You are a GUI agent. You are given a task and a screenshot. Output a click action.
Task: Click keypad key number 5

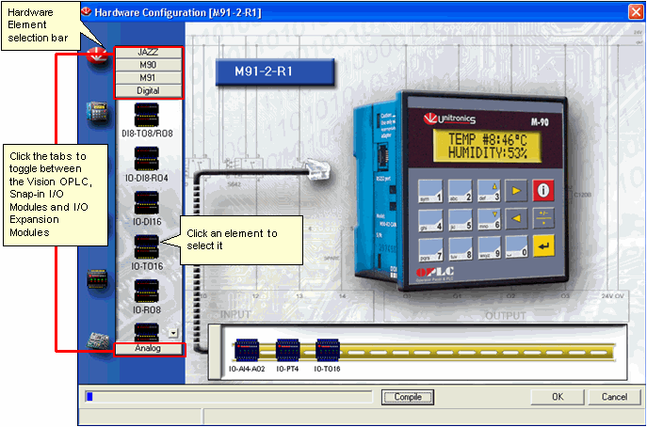point(461,220)
